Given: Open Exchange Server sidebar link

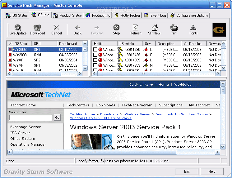Looking at the screenshot, I should tap(26, 127).
